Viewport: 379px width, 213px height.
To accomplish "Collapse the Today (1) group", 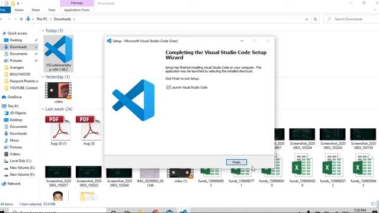I will click(43, 31).
